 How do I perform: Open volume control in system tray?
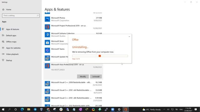point(168,110)
